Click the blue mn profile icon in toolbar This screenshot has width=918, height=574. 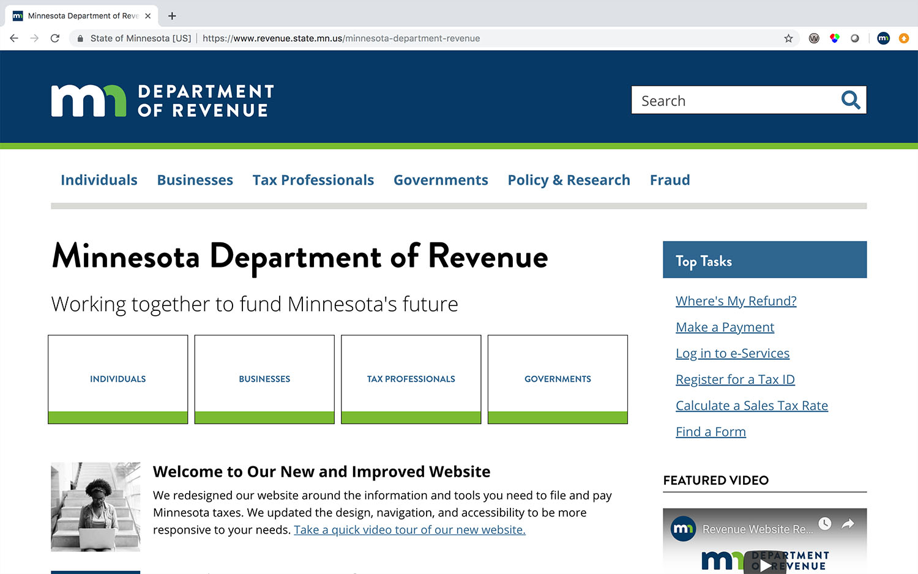pyautogui.click(x=883, y=39)
